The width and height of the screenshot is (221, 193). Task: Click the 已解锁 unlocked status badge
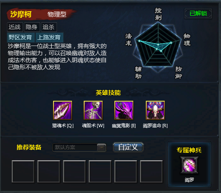pos(198,14)
